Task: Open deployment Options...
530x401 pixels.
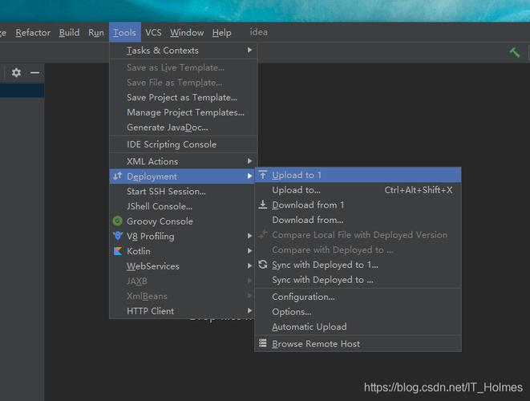Action: [358, 312]
